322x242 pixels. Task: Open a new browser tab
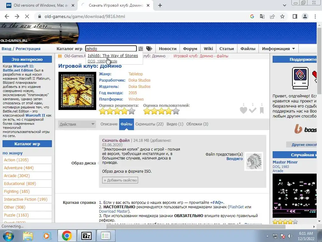pyautogui.click(x=160, y=6)
